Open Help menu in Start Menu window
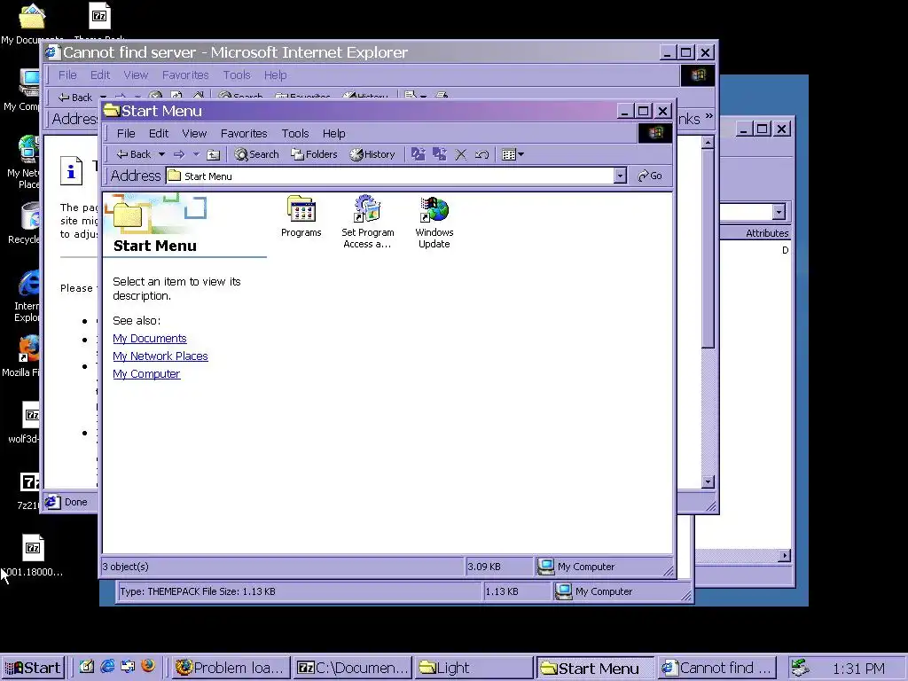The image size is (908, 681). [333, 133]
